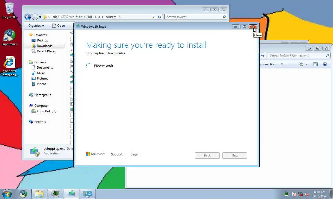Select aria2-1.37.0-win-64bit-build1 in breadcrumb

(72, 17)
